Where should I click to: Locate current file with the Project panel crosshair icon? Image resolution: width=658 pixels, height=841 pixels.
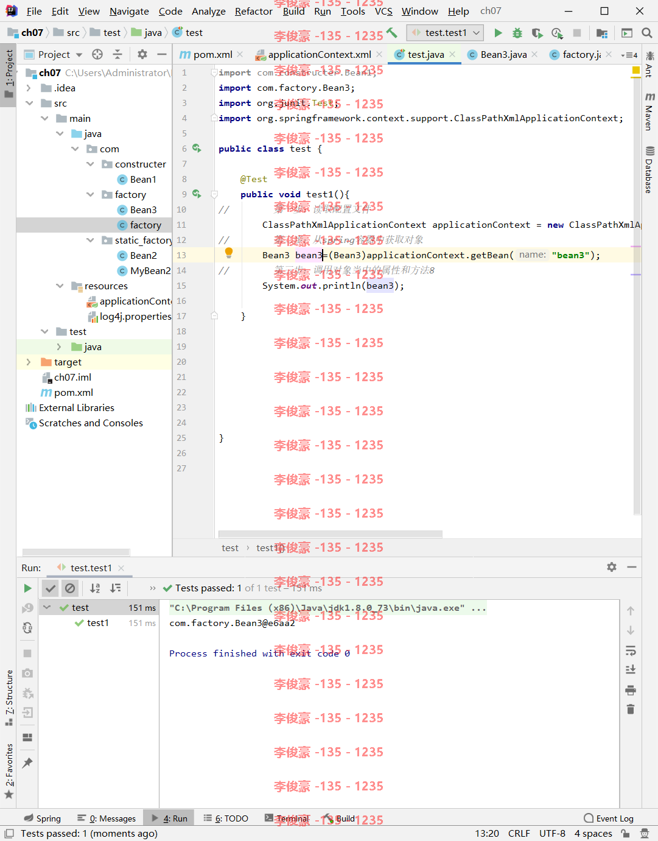pyautogui.click(x=97, y=54)
